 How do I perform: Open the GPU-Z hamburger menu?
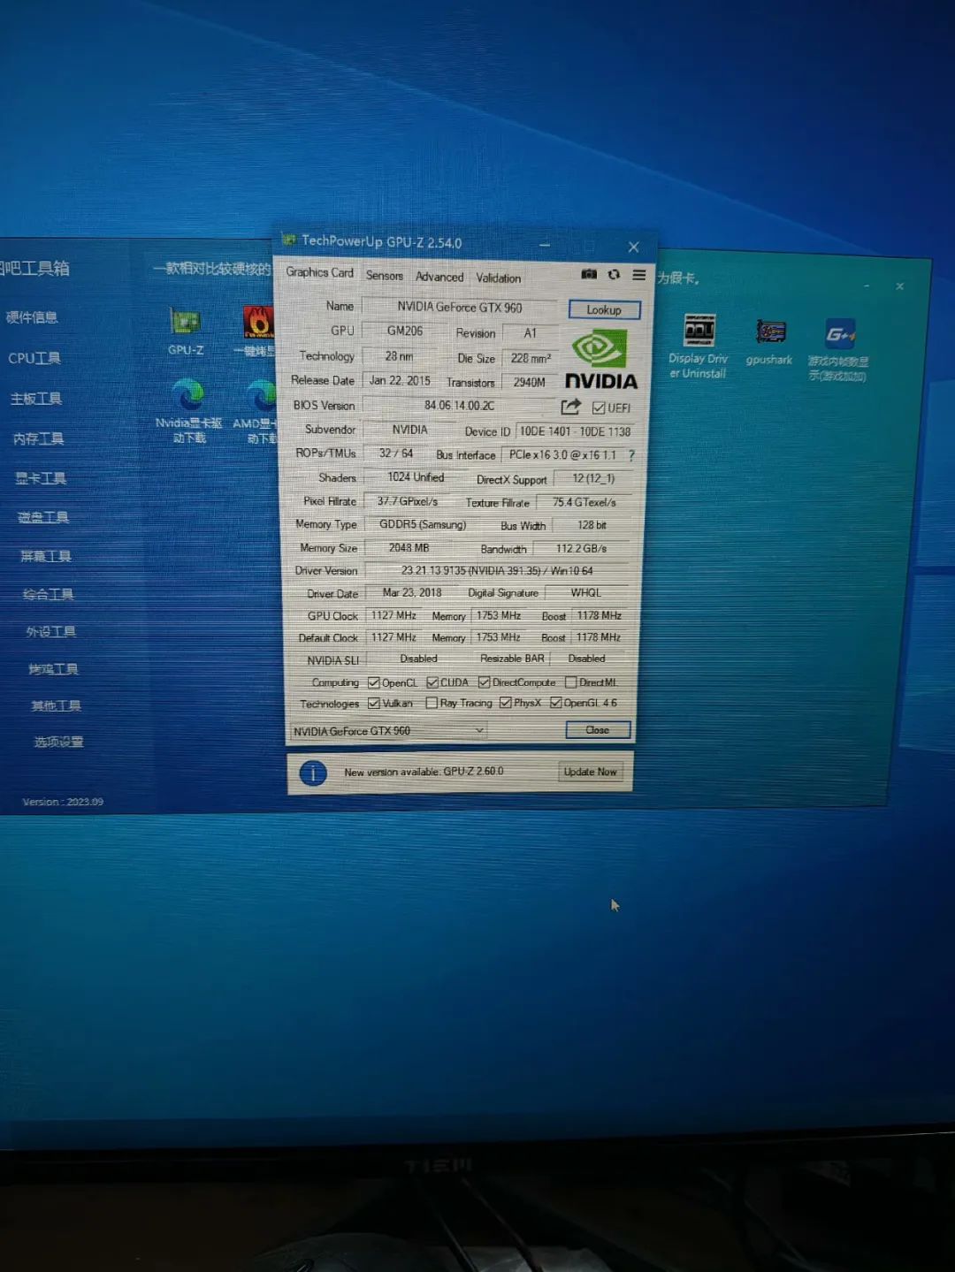(x=638, y=275)
